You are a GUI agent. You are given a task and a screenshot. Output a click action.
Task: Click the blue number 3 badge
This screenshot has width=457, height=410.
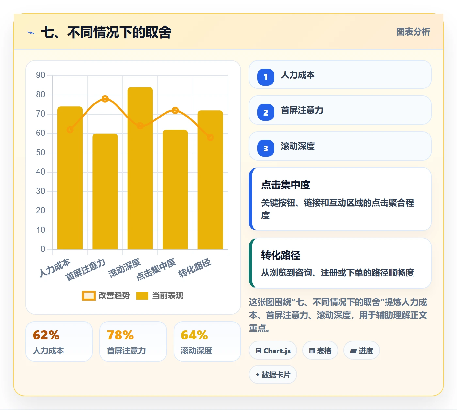point(266,148)
